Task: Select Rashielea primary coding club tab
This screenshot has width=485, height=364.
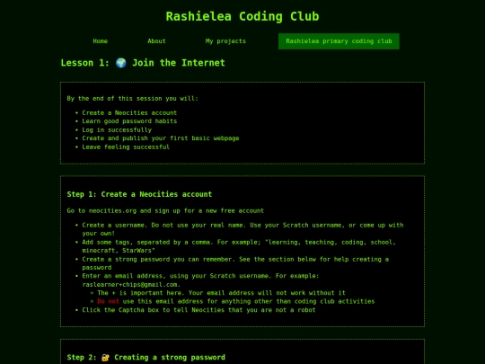Action: point(339,41)
